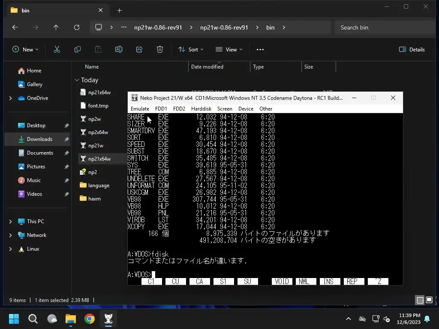Open the Screen menu
Screen dimensions: 439x329
(225, 108)
